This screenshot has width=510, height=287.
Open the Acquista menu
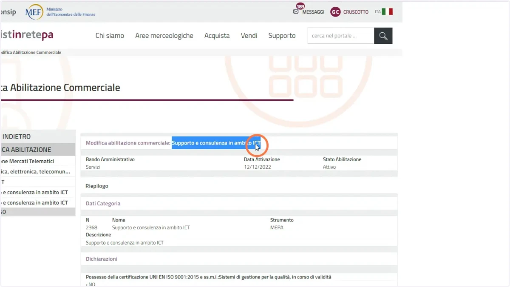pos(217,36)
